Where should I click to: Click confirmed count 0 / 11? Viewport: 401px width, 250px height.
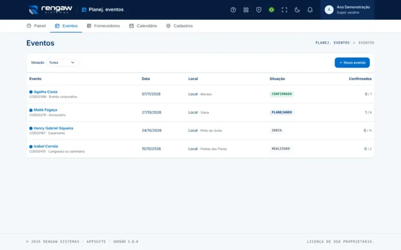[368, 130]
